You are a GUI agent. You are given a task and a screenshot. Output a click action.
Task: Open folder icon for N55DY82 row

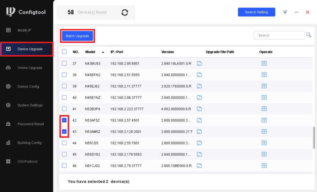coord(200,154)
